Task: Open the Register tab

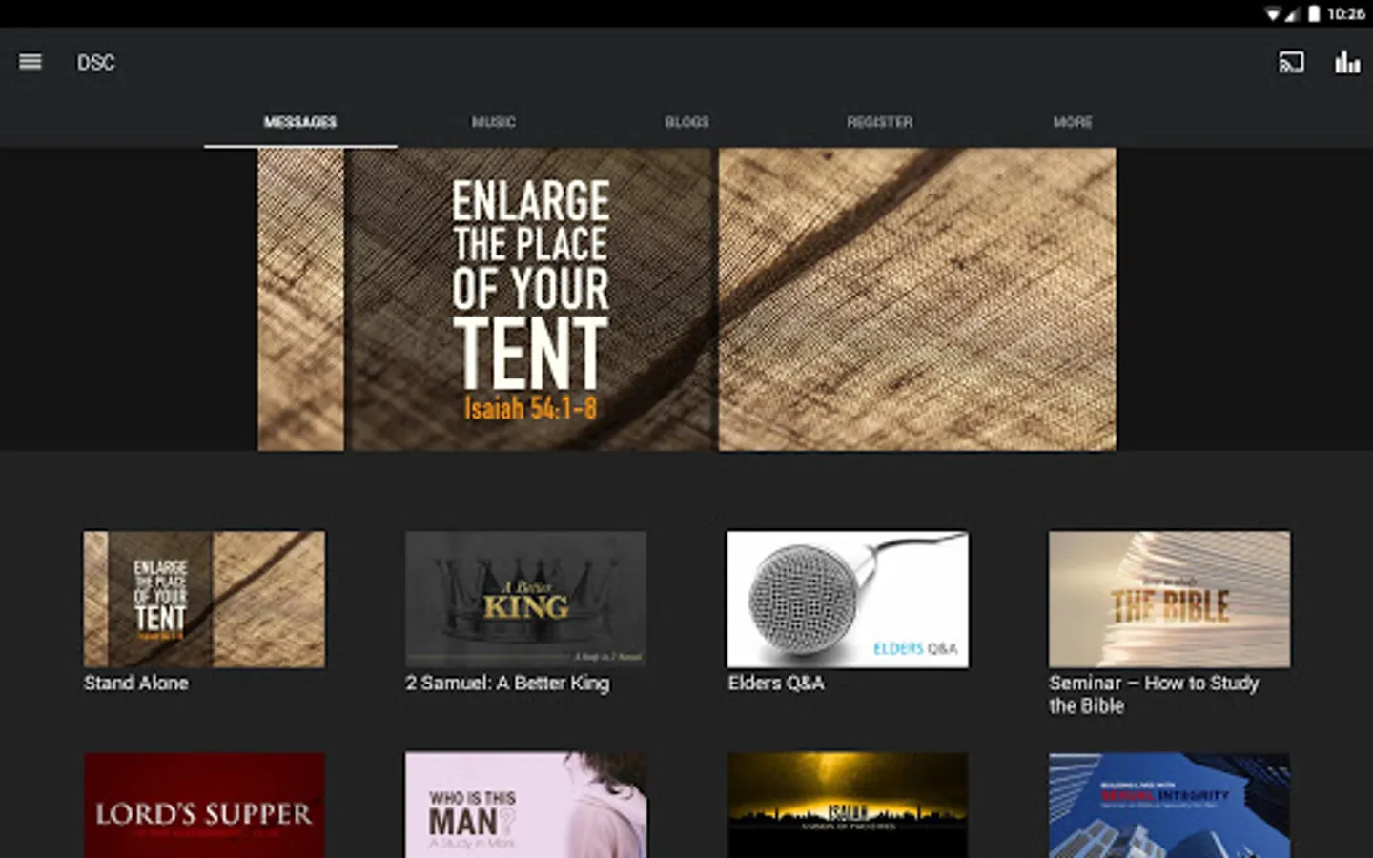Action: [879, 122]
